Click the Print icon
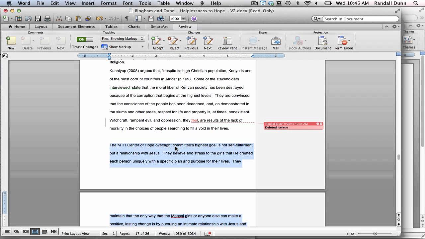The width and height of the screenshot is (425, 239). tap(47, 19)
